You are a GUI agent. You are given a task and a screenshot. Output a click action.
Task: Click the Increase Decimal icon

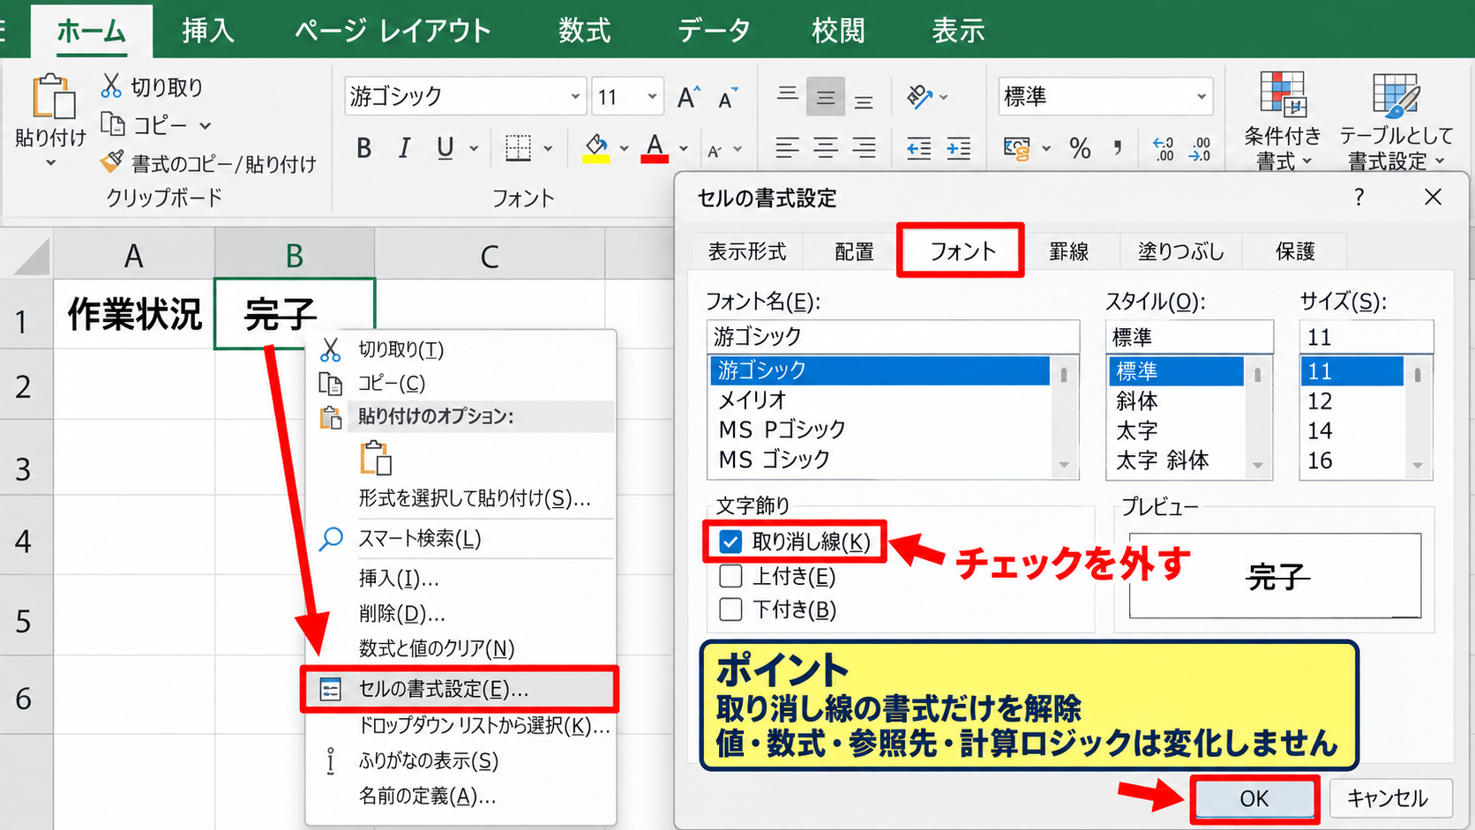[1164, 148]
